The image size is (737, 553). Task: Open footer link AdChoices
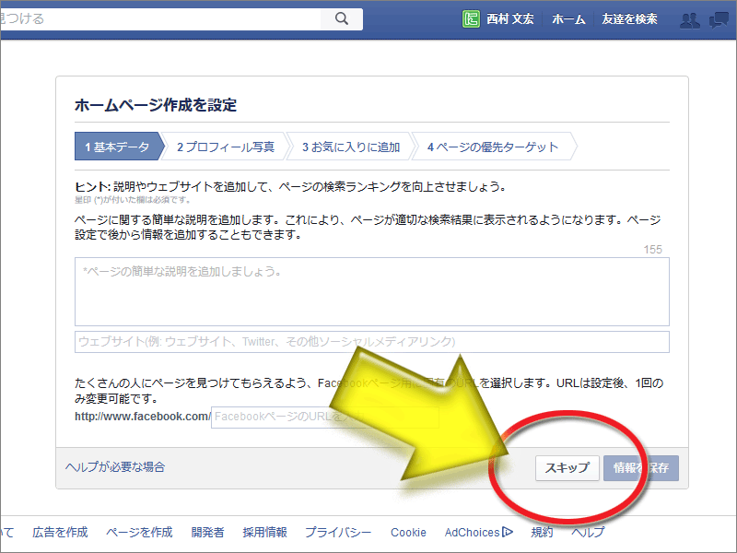point(472,532)
